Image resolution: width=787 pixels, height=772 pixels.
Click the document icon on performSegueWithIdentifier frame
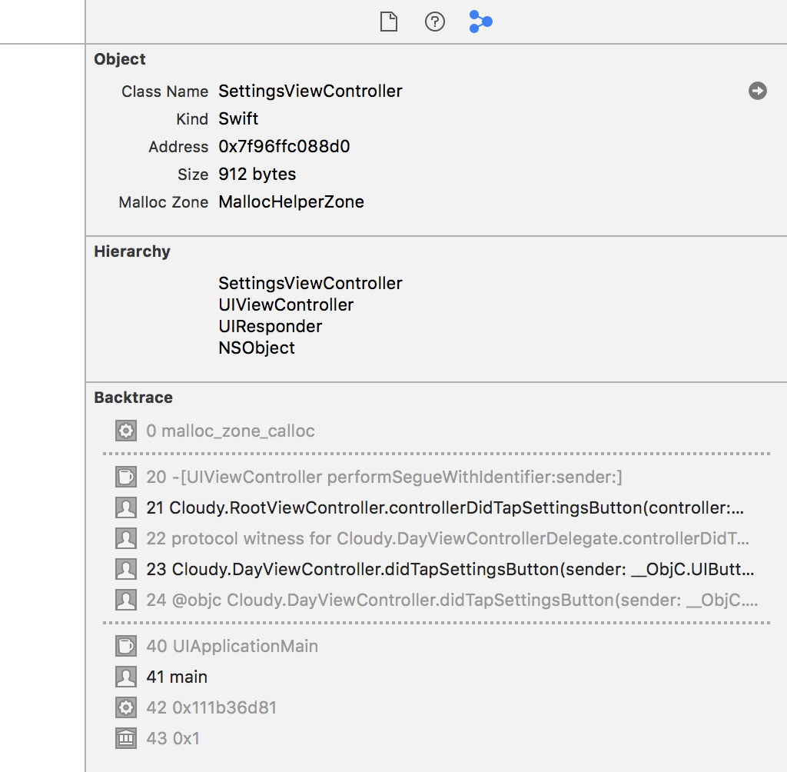pyautogui.click(x=125, y=477)
